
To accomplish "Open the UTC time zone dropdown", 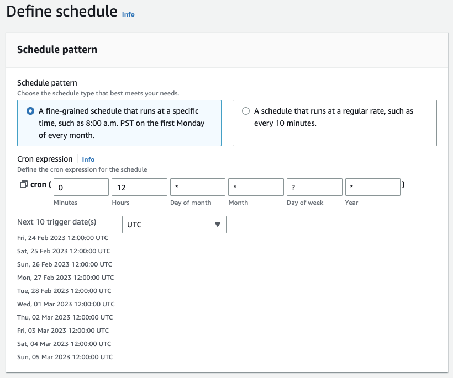I will click(175, 225).
